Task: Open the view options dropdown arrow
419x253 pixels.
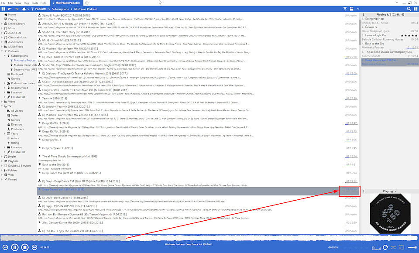Action: coord(358,9)
